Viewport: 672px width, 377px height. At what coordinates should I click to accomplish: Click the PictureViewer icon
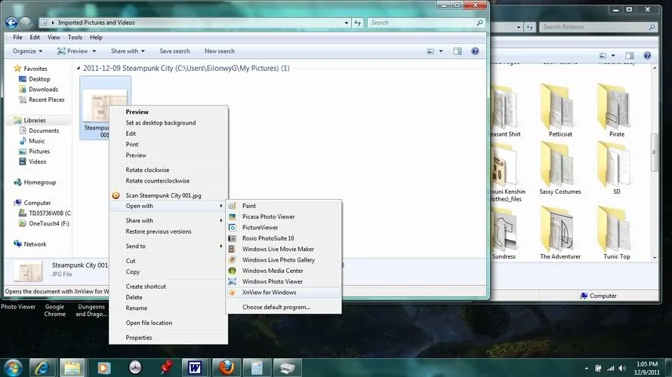[x=232, y=228]
